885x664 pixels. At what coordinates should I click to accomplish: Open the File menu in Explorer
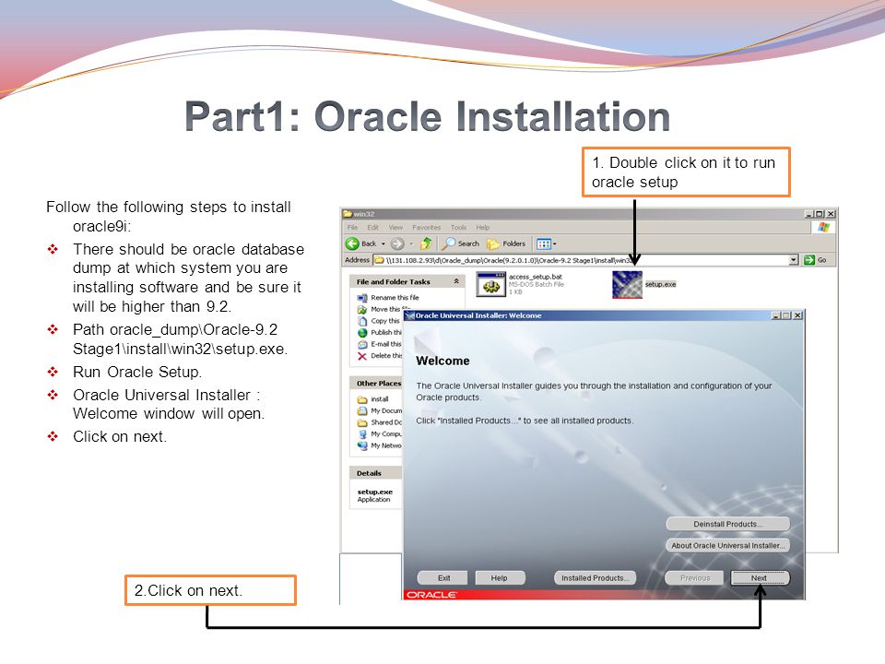pyautogui.click(x=353, y=228)
